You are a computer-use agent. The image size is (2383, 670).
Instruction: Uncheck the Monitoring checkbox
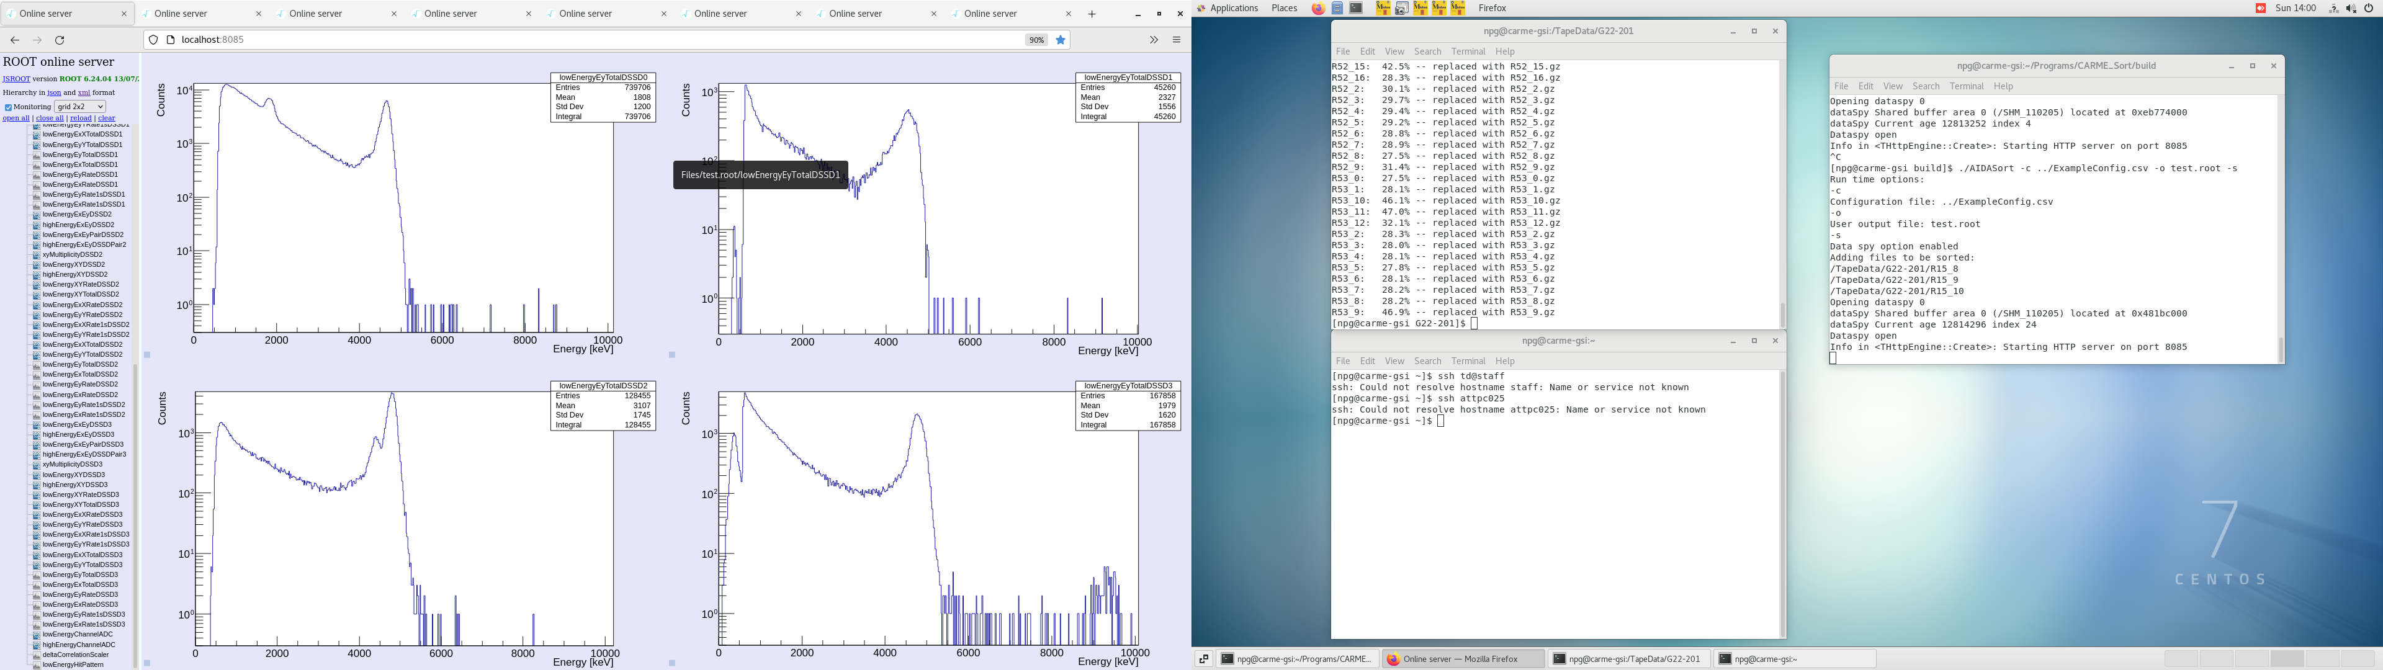coord(8,107)
